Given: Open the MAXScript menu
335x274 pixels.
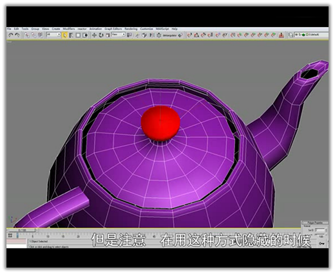Looking at the screenshot, I should coord(162,29).
